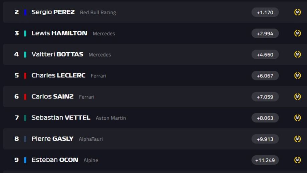Click the medium tyre icon for Charles Leclerc
This screenshot has width=307, height=173.
click(298, 75)
